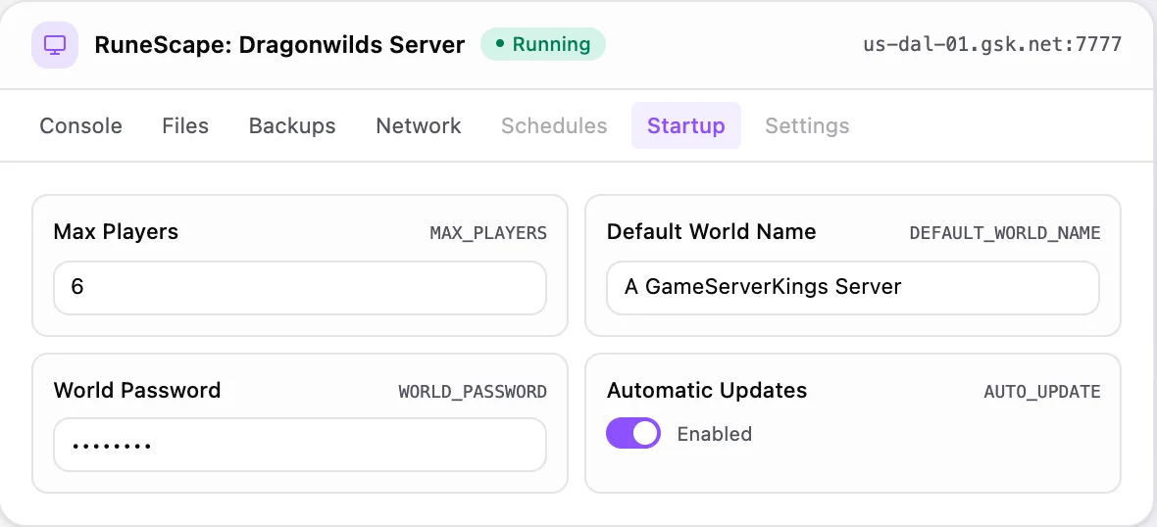Viewport: 1157px width, 527px height.
Task: Click the AUTO_UPDATE variable label
Action: coord(1042,392)
